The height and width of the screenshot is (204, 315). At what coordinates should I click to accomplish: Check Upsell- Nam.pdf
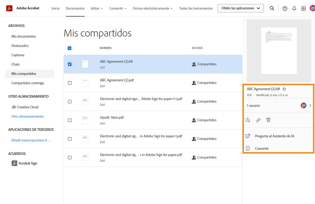[x=70, y=120]
